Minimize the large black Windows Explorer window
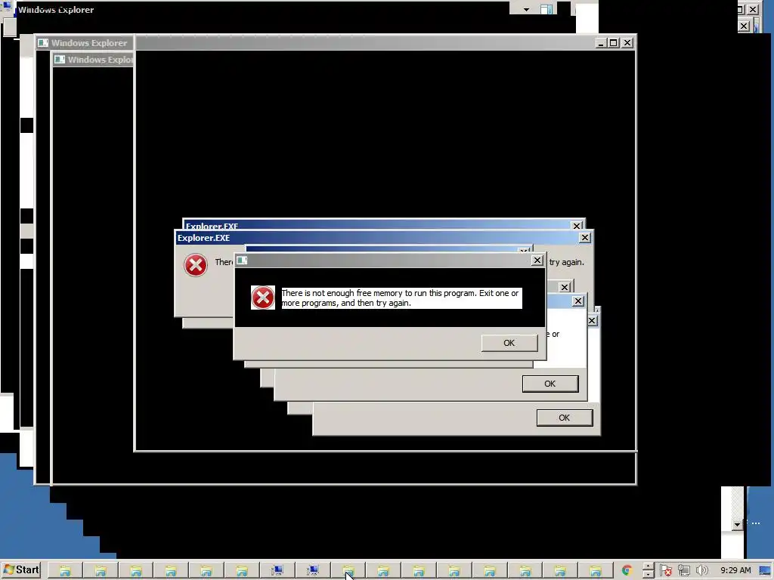 click(x=600, y=43)
